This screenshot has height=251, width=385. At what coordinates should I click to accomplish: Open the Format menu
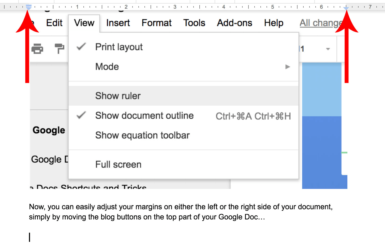pyautogui.click(x=156, y=23)
